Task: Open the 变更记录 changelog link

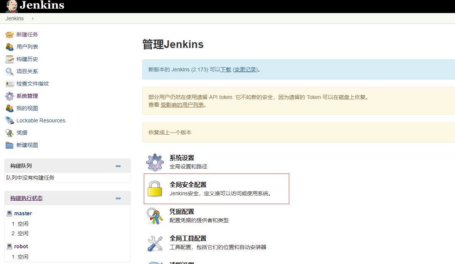Action: [x=245, y=69]
